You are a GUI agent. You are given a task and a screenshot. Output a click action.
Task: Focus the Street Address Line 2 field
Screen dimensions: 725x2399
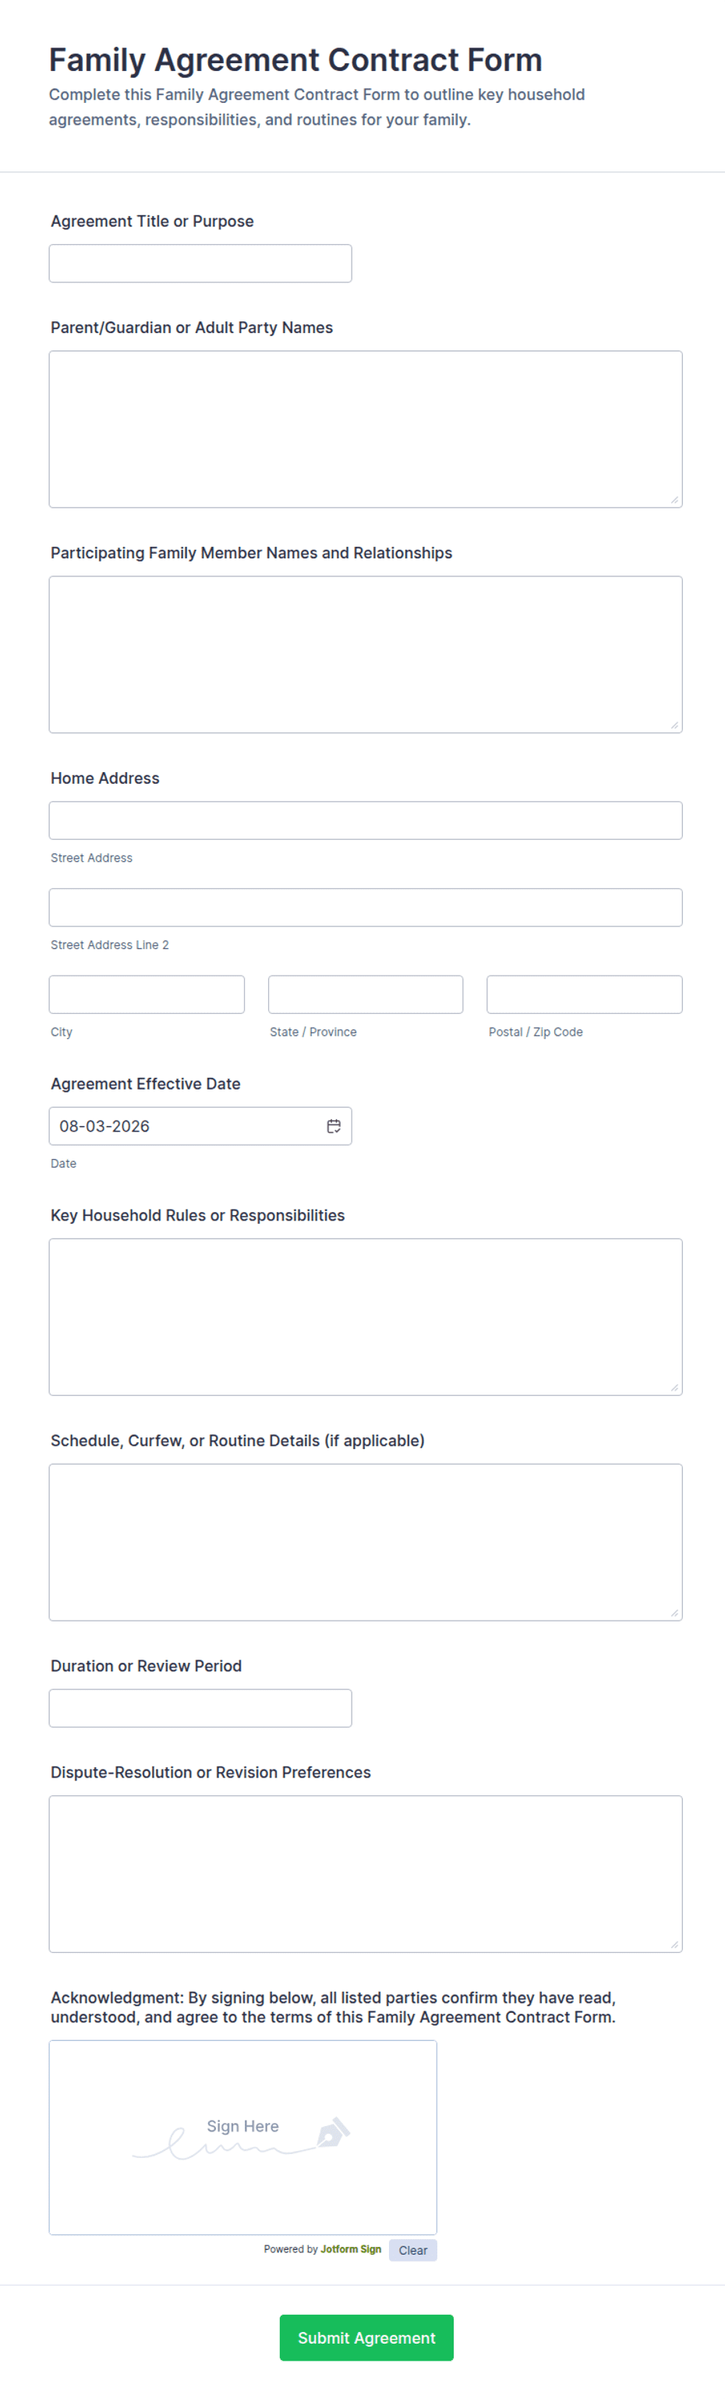pos(366,907)
